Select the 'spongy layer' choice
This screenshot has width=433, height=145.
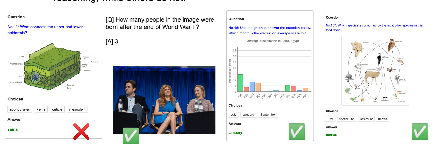20,109
